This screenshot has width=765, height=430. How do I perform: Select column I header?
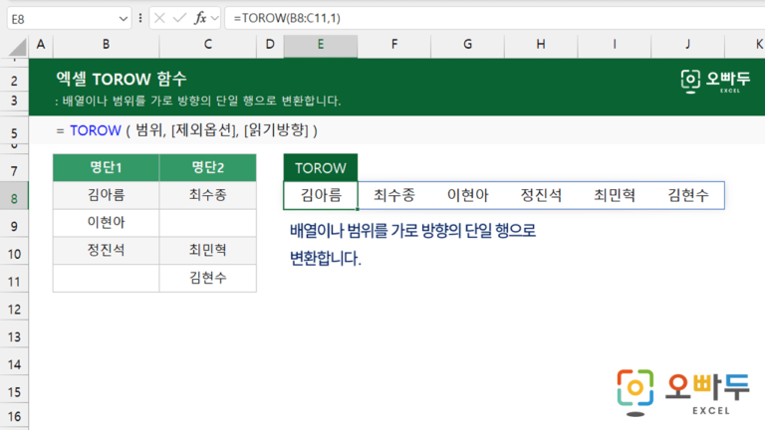coord(615,45)
